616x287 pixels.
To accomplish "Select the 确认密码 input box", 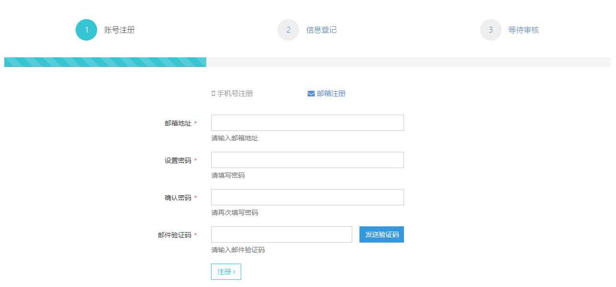I will (x=307, y=197).
